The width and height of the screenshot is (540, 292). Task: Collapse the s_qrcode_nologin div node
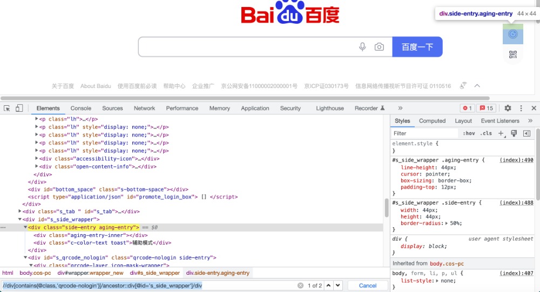(25, 257)
